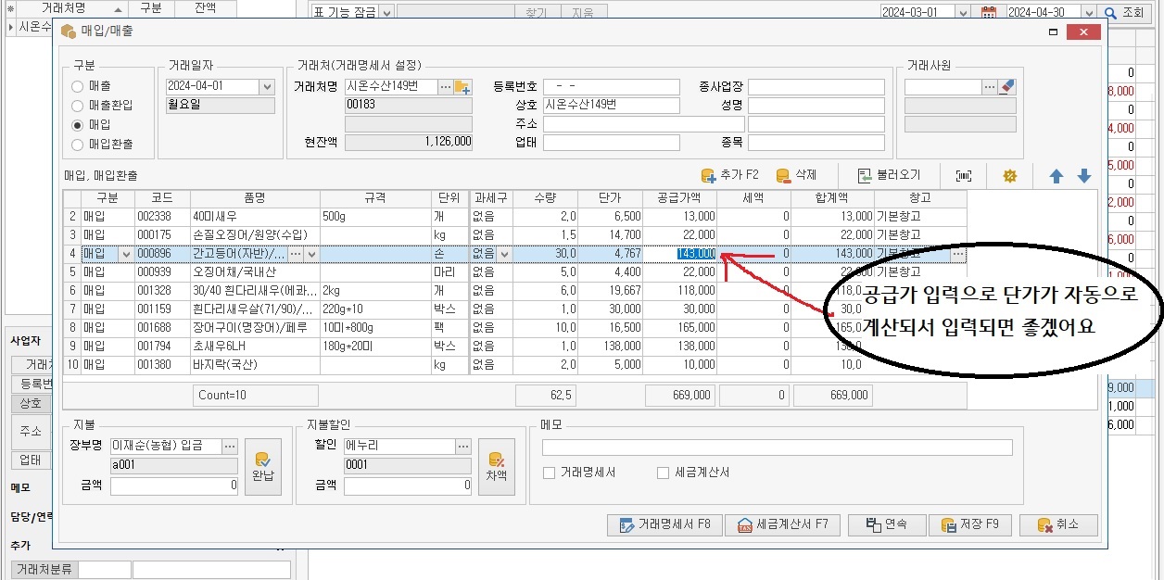
Task: Tick the 세금계산서 checkbox in memo
Action: (x=663, y=473)
